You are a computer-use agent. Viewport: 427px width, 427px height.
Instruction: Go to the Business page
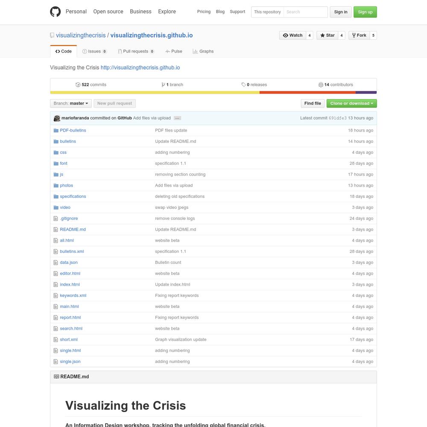click(140, 12)
